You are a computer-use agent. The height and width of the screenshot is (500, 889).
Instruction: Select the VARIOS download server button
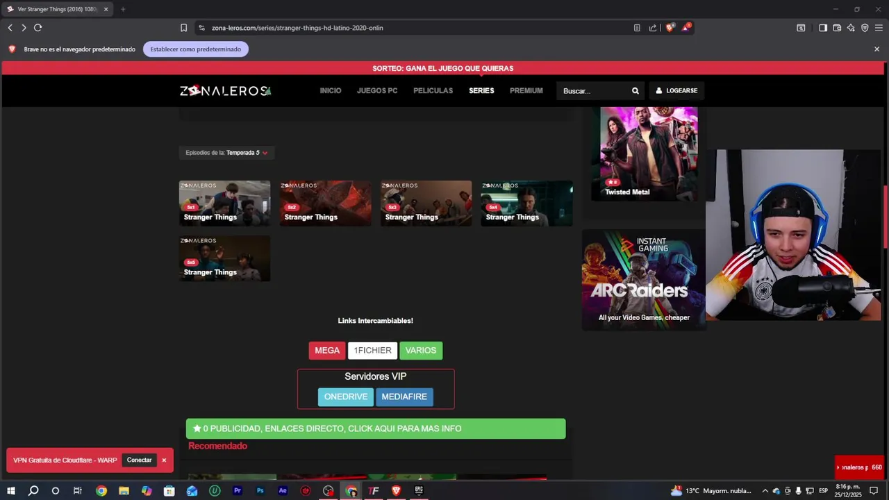click(x=421, y=351)
